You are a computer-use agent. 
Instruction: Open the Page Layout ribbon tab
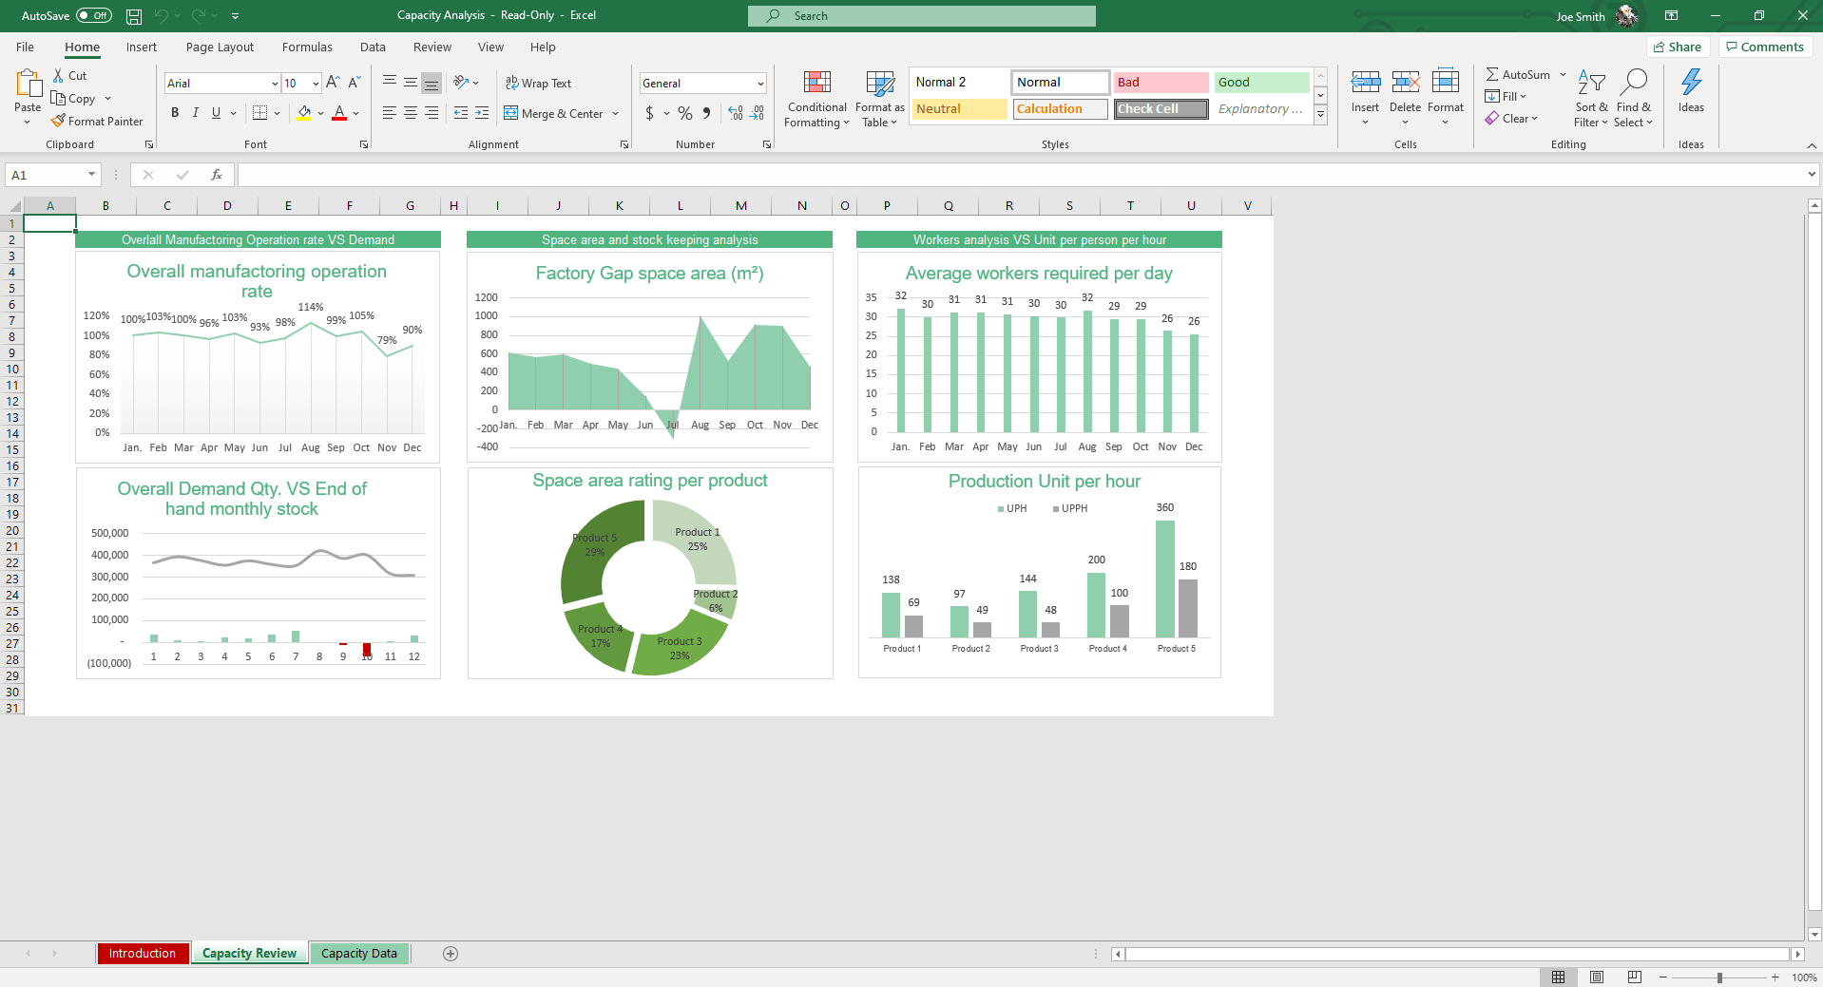tap(220, 47)
